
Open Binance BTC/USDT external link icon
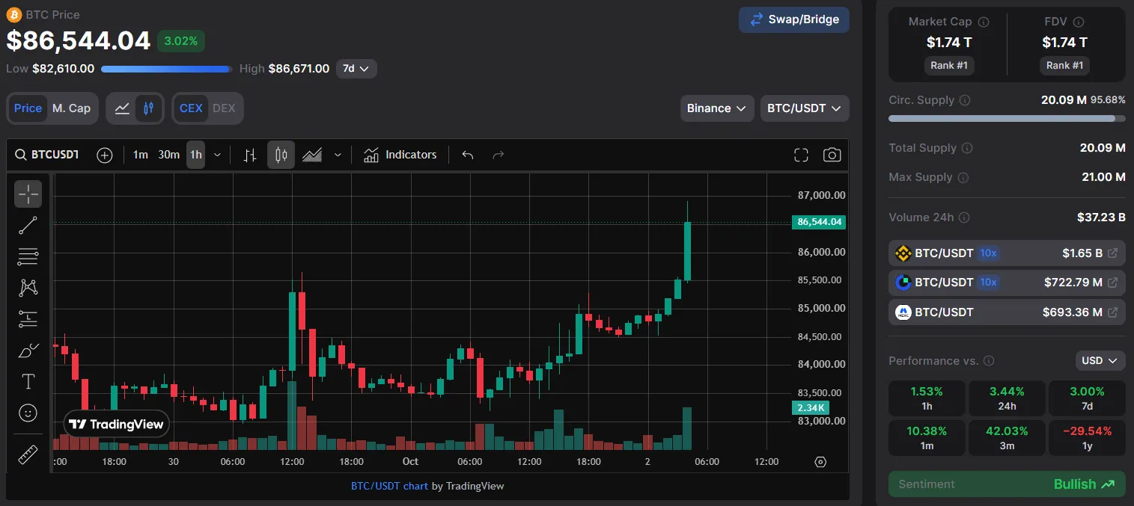1113,253
